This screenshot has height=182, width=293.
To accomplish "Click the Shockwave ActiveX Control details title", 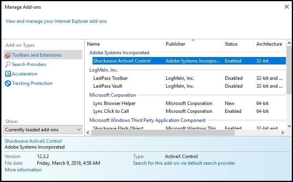I will point(33,141).
